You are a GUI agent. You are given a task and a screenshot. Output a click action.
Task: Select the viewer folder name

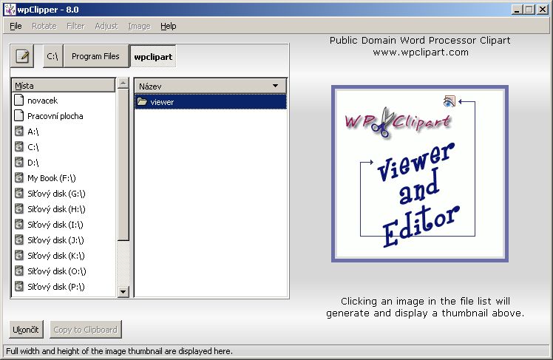(162, 102)
